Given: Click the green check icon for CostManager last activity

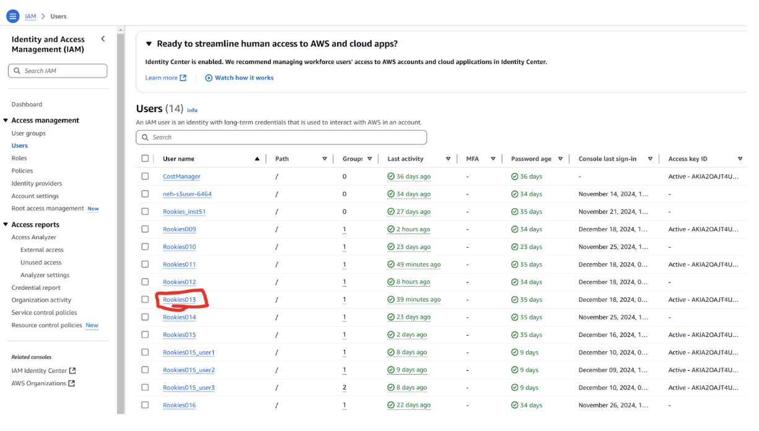Looking at the screenshot, I should (x=391, y=176).
